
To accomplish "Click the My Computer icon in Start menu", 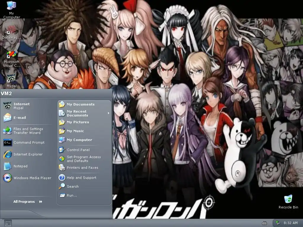I will [62, 140].
